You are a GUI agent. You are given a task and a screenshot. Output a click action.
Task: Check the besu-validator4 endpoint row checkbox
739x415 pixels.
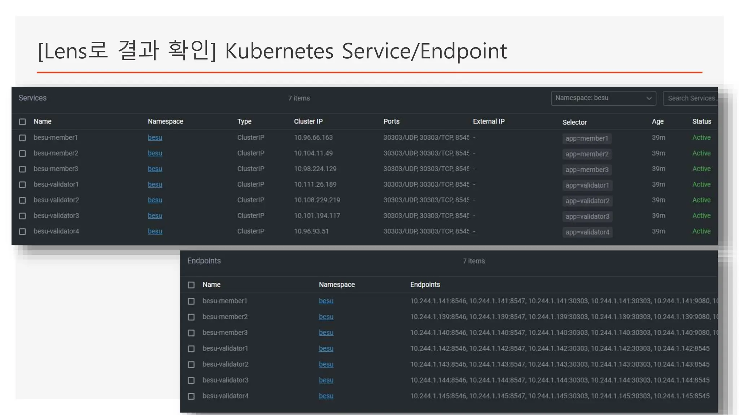click(x=191, y=396)
